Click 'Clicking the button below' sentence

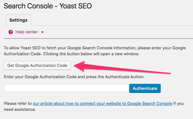(91, 54)
